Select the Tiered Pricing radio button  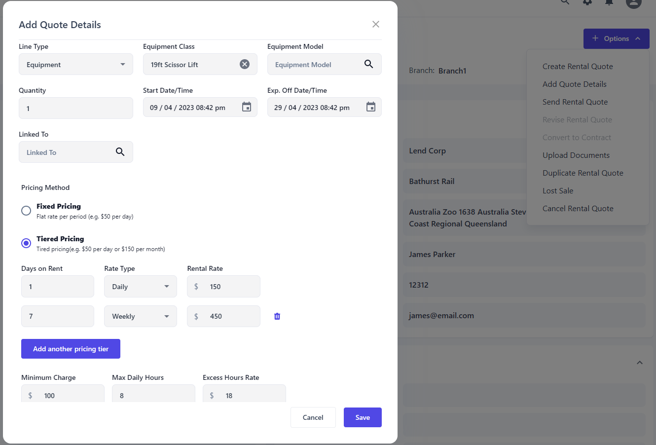[x=26, y=243]
